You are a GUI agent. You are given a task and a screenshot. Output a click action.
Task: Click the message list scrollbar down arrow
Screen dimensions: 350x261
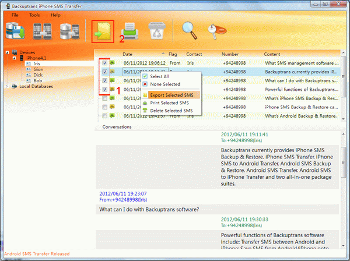click(x=344, y=119)
